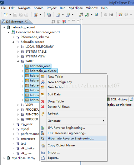Open the New wizard dropdown arrow

tap(10, 14)
